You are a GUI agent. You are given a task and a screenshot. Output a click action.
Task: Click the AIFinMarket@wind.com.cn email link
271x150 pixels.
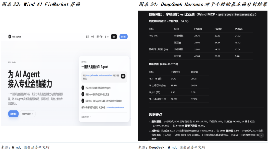(x=115, y=108)
